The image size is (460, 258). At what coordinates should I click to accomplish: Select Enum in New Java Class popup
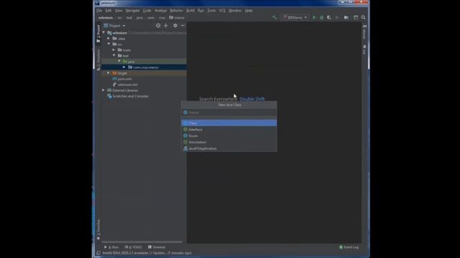point(229,136)
